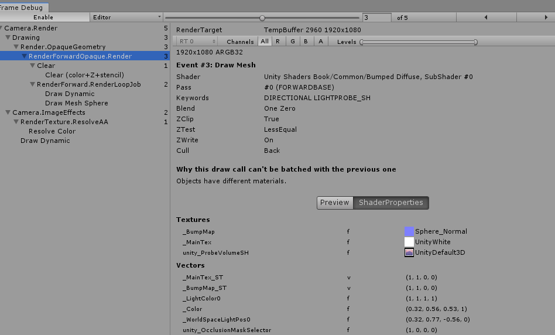Screen dimensions: 555x335
Task: Toggle the Enable button
Action: 44,17
